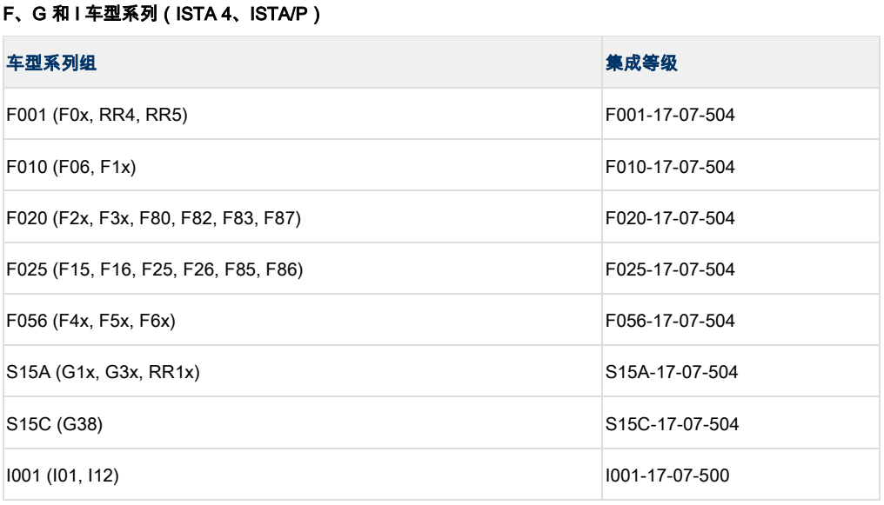Screen dimensions: 884x505
Task: Click the I001-17-07-500 cell
Action: [x=667, y=475]
